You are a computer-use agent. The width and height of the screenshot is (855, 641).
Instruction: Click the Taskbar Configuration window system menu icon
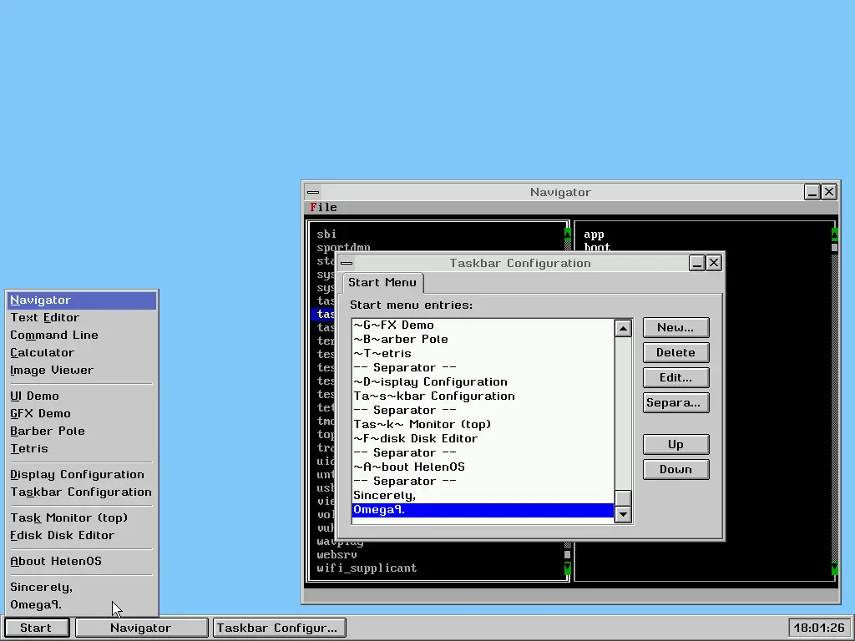click(347, 263)
